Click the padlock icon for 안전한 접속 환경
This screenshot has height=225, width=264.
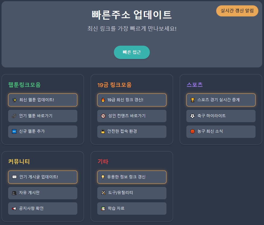tap(103, 131)
